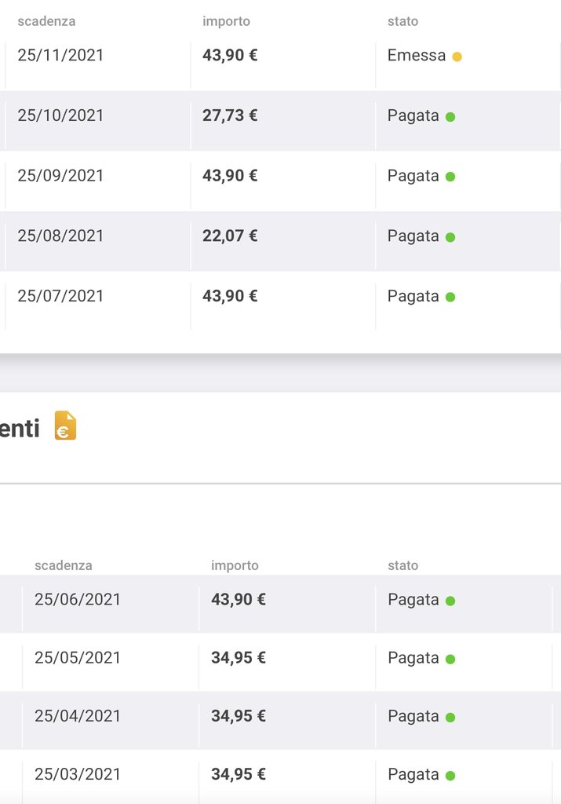Click green status dot for 25/07/2021
This screenshot has width=561, height=804.
450,298
